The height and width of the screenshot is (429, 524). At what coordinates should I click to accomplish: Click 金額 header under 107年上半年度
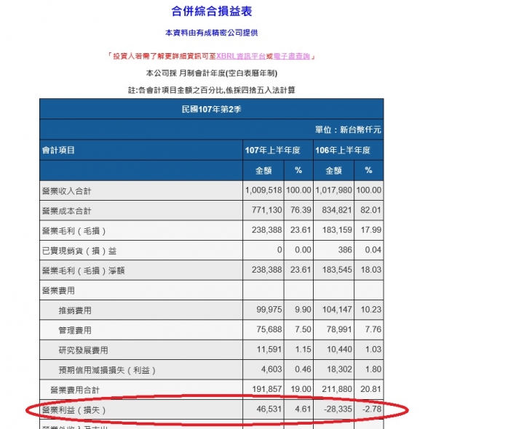(x=263, y=171)
